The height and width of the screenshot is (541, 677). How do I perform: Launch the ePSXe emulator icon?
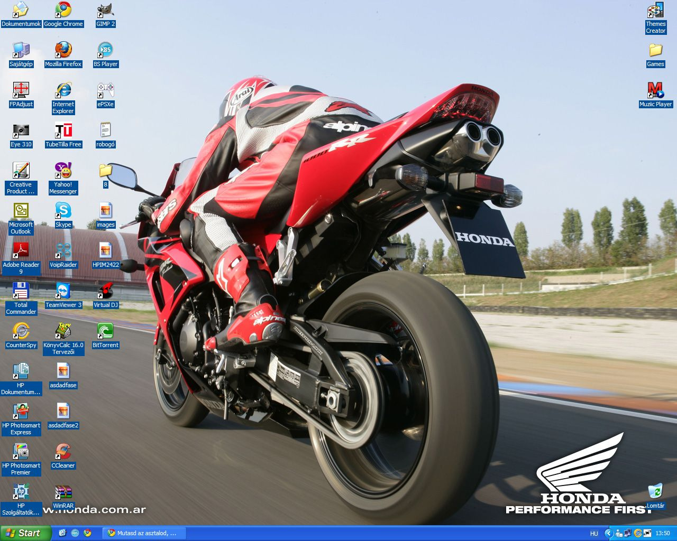pos(105,95)
